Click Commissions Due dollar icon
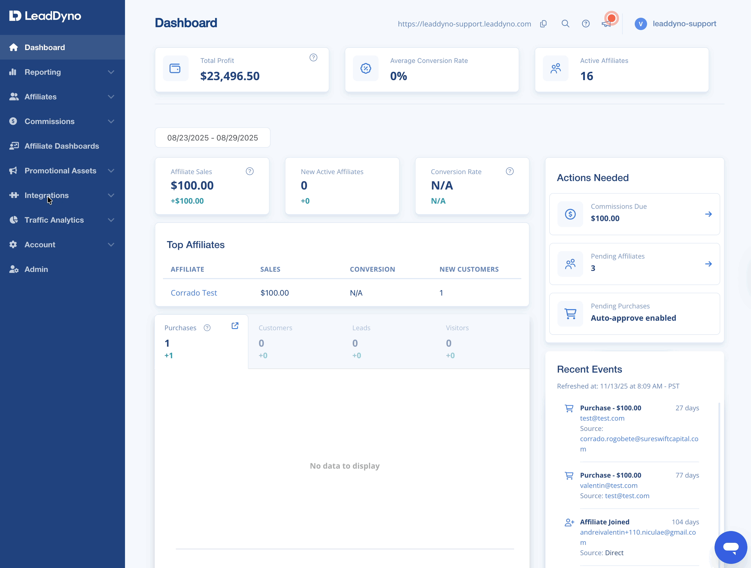 pyautogui.click(x=570, y=214)
